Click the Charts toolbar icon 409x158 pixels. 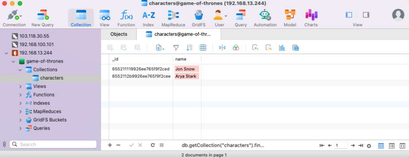[x=311, y=18]
